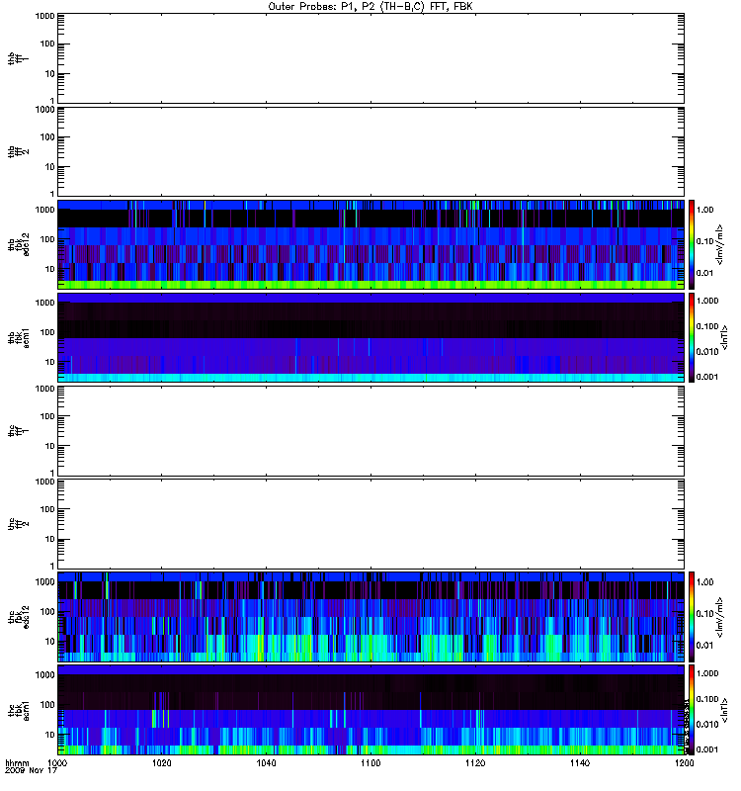Image resolution: width=741 pixels, height=791 pixels.
Task: Click the 1000 y-axis label of thc fff 1 panel
Action: [x=44, y=389]
